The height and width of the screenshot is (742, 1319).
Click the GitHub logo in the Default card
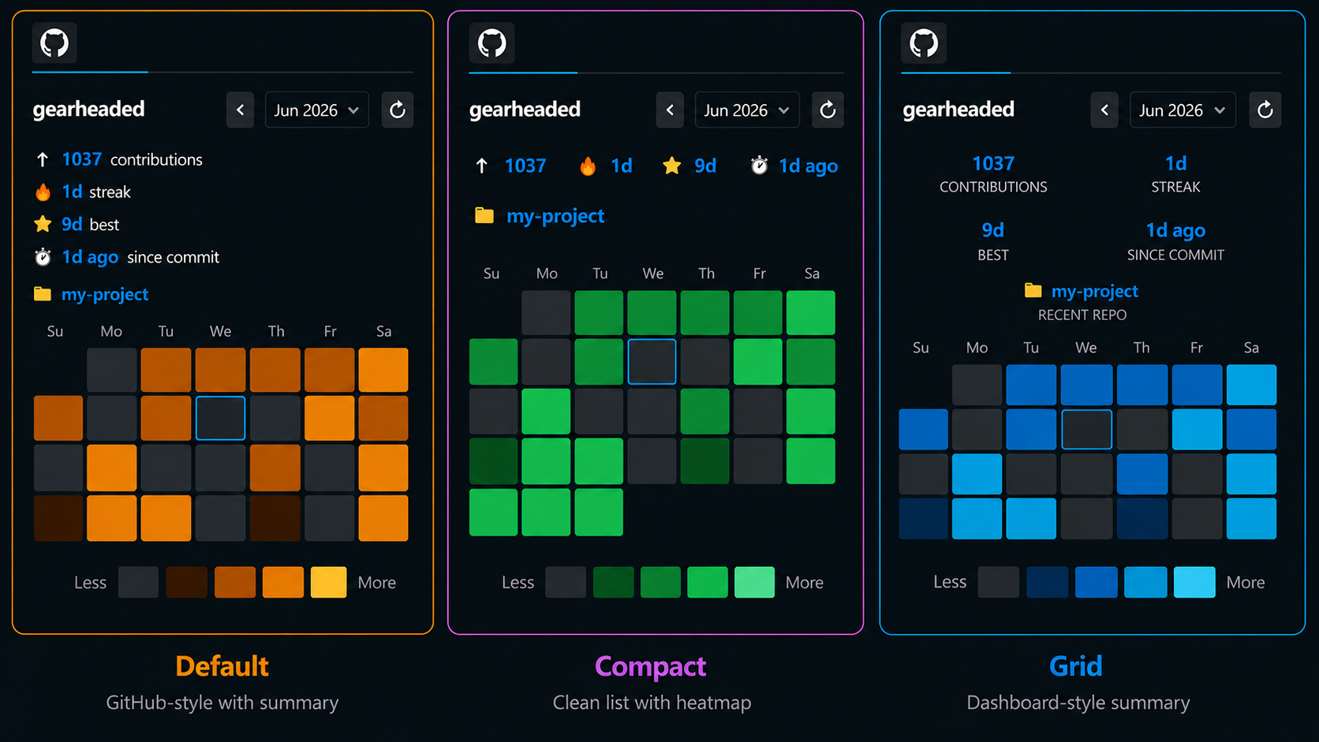click(x=54, y=43)
